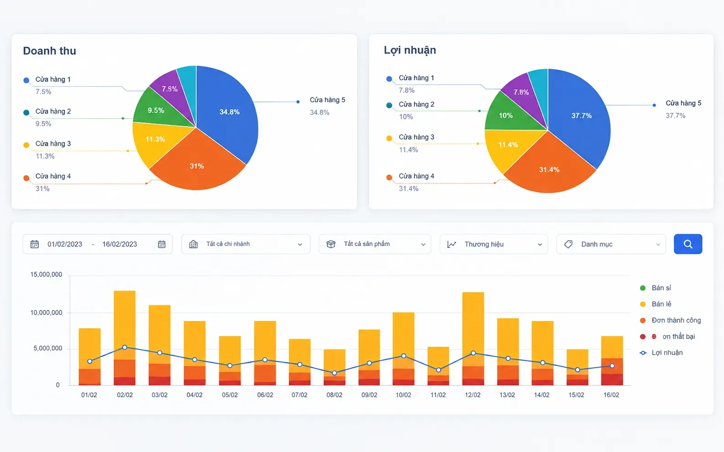
Task: Click the calendar icon before 01/02/2023
Action: point(34,244)
